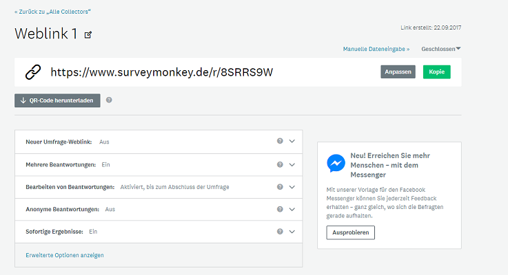Click the edit icon next to Weblink 1
The image size is (508, 275).
88,34
